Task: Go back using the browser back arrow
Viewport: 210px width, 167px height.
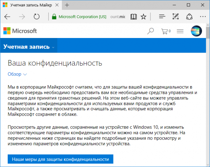Action: pos(8,16)
